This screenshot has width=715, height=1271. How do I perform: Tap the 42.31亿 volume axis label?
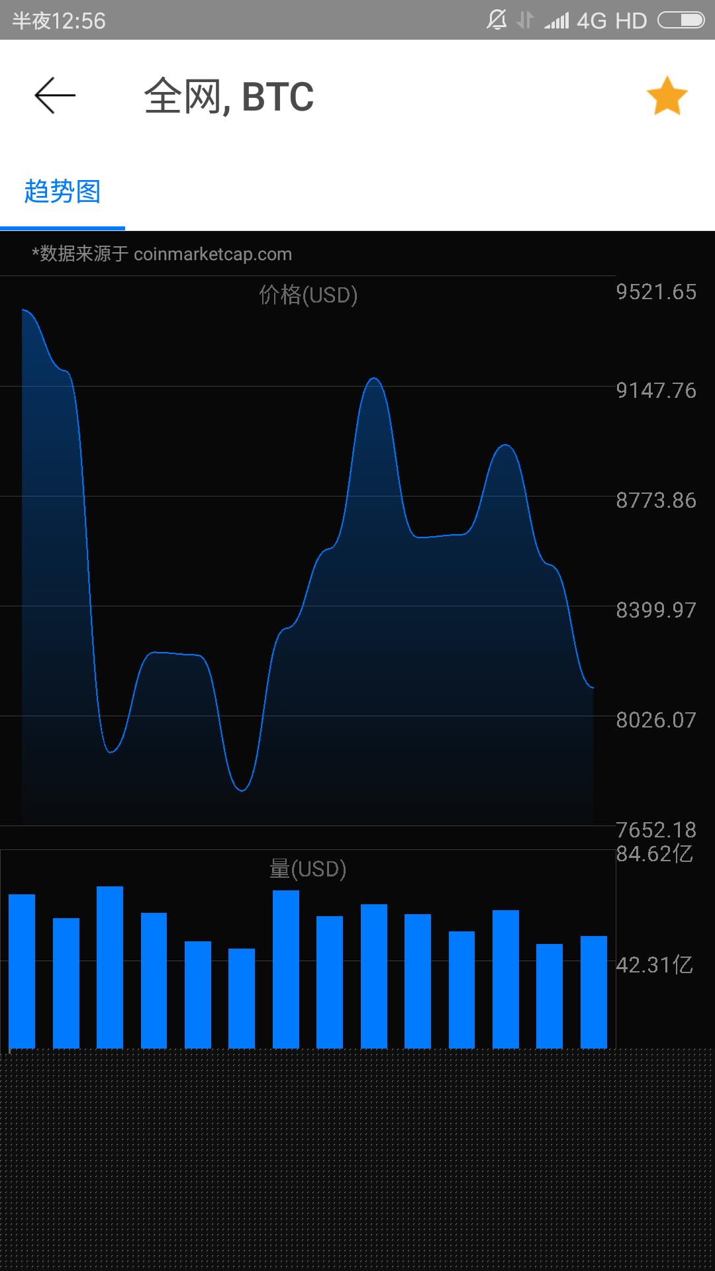(655, 965)
